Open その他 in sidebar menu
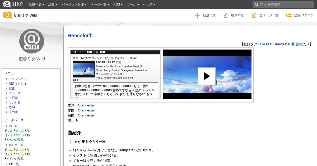317x166 pixels. 13,112
